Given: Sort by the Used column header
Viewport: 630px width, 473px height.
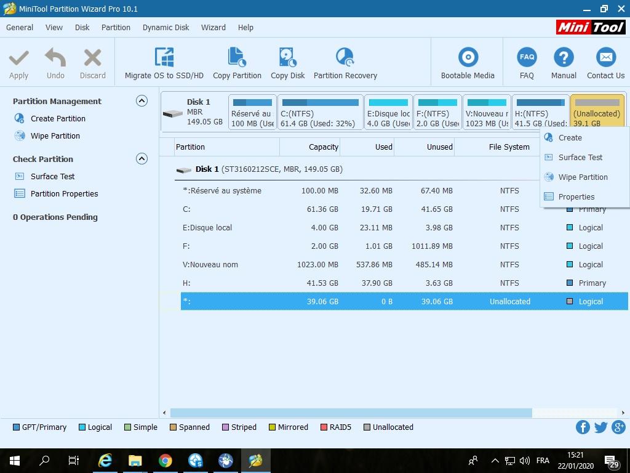Looking at the screenshot, I should point(367,147).
